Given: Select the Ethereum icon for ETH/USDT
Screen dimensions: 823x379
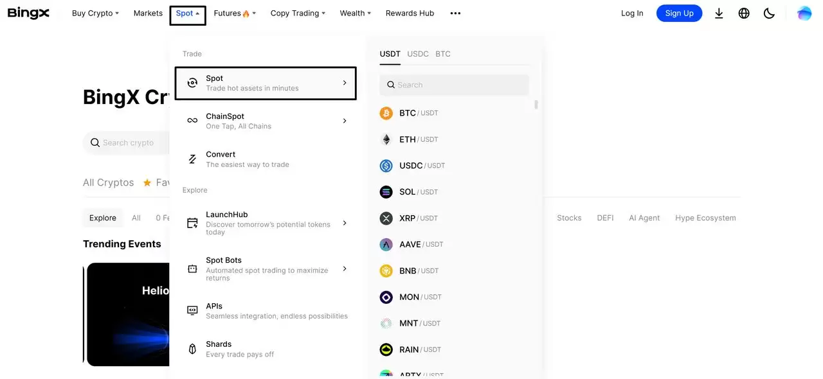Looking at the screenshot, I should click(x=386, y=139).
